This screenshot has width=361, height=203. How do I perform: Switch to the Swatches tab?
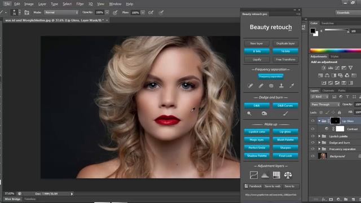tap(328, 23)
